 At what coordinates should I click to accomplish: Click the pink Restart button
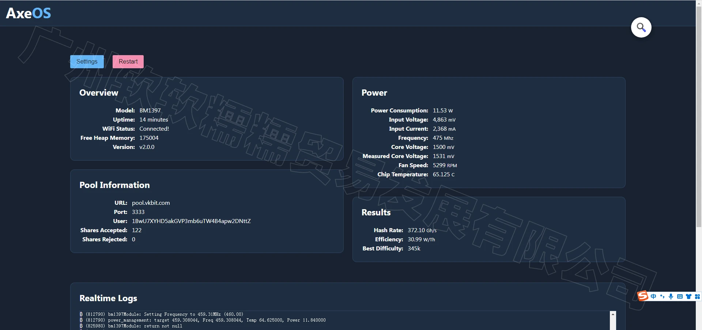[x=128, y=62]
